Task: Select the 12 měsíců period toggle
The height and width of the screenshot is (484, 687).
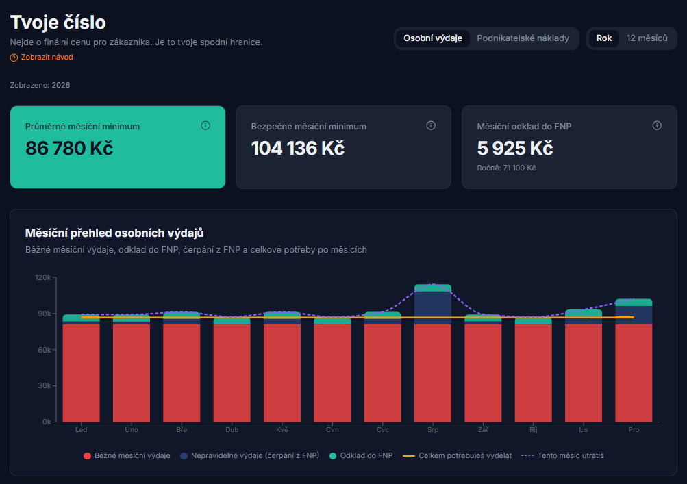Action: [647, 38]
